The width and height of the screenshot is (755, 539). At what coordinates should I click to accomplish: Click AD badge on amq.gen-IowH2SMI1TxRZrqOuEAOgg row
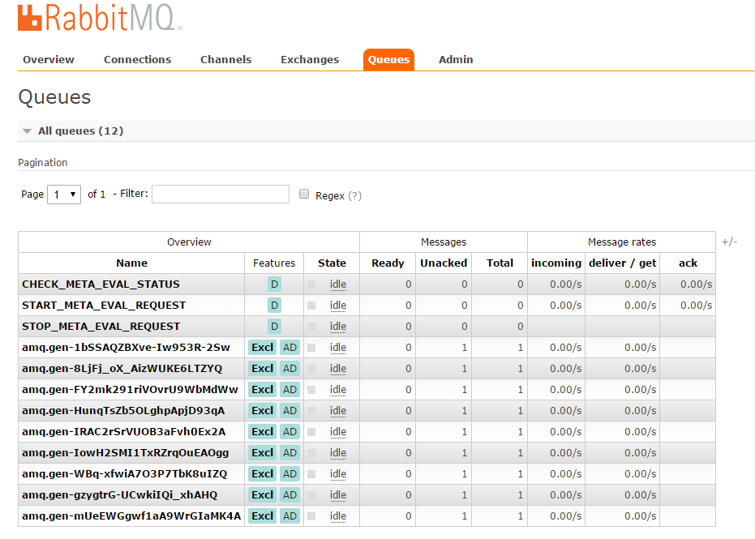coord(290,453)
